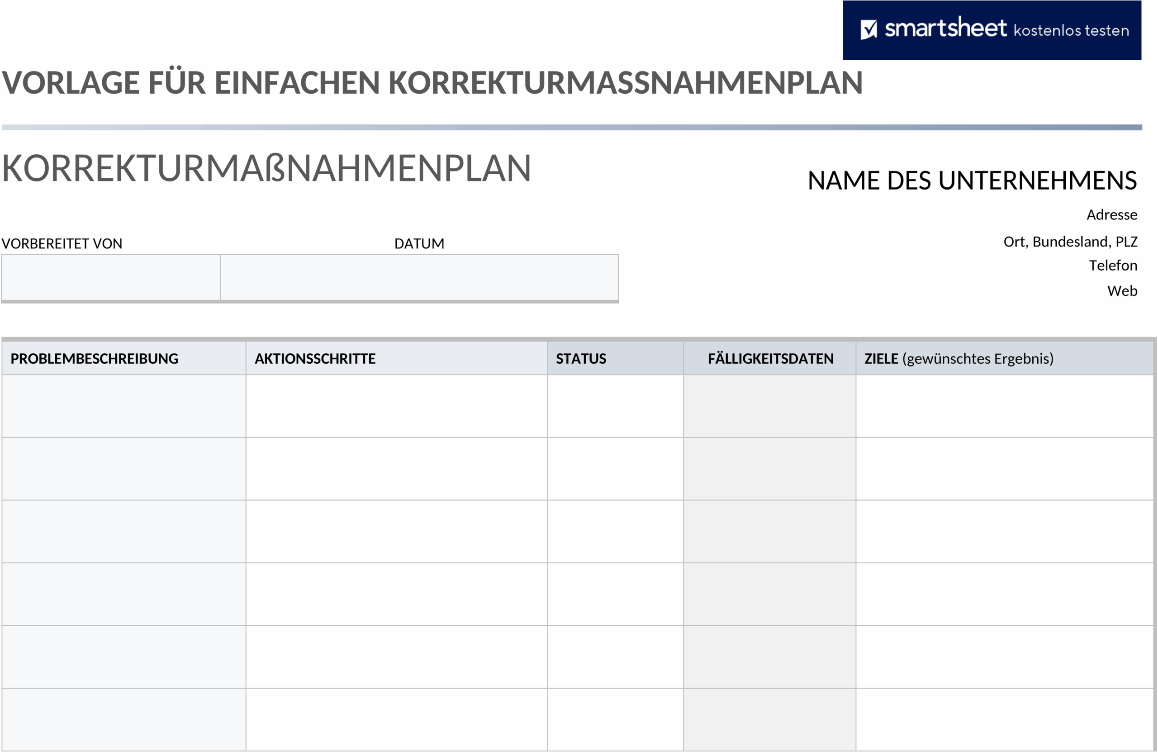Click the empty field under DATUM

point(419,277)
